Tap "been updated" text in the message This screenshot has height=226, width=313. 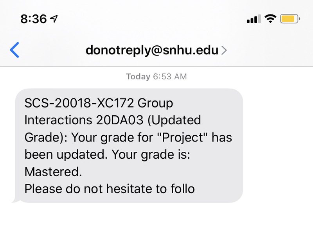tap(64, 154)
